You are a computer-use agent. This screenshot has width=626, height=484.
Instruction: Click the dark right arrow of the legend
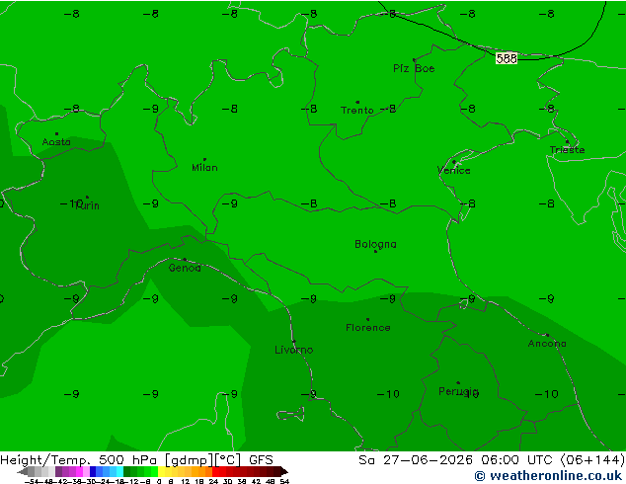[283, 471]
